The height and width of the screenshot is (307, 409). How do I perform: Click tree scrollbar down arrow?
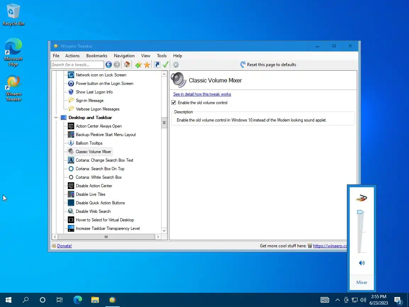[164, 231]
